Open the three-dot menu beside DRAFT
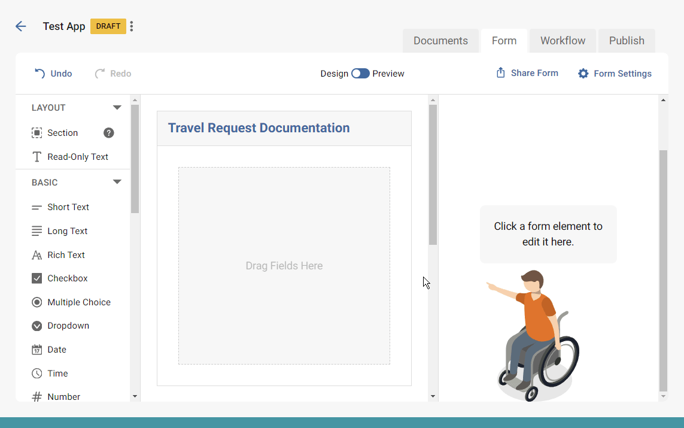 click(x=132, y=26)
